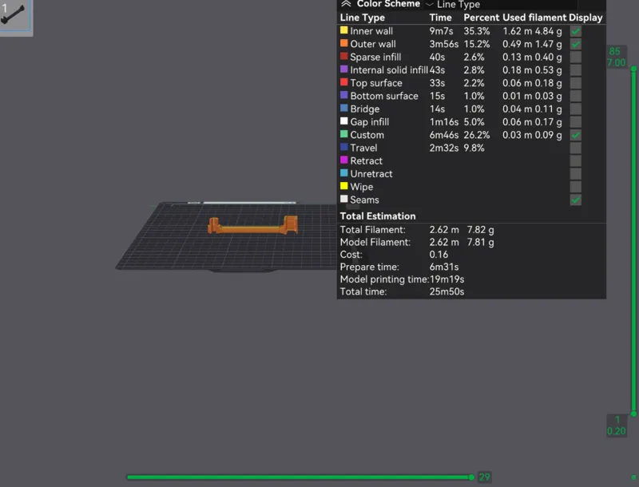Screen dimensions: 639x487
Task: Click the Wipe yellow swatch
Action: tap(344, 186)
